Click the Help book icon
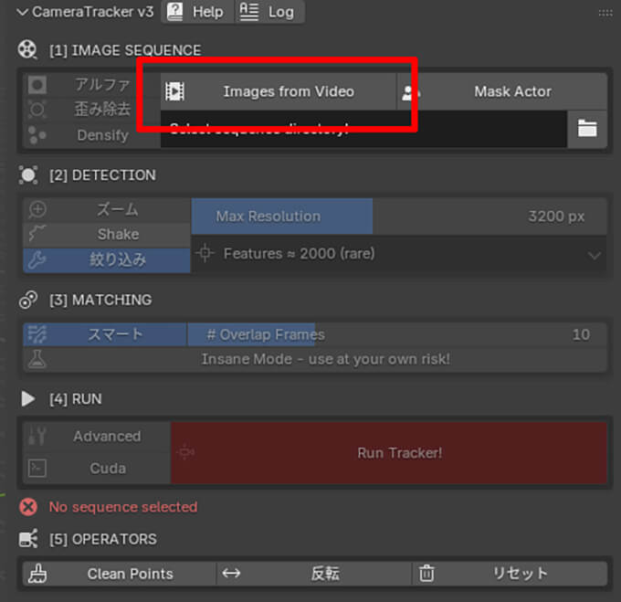 174,12
